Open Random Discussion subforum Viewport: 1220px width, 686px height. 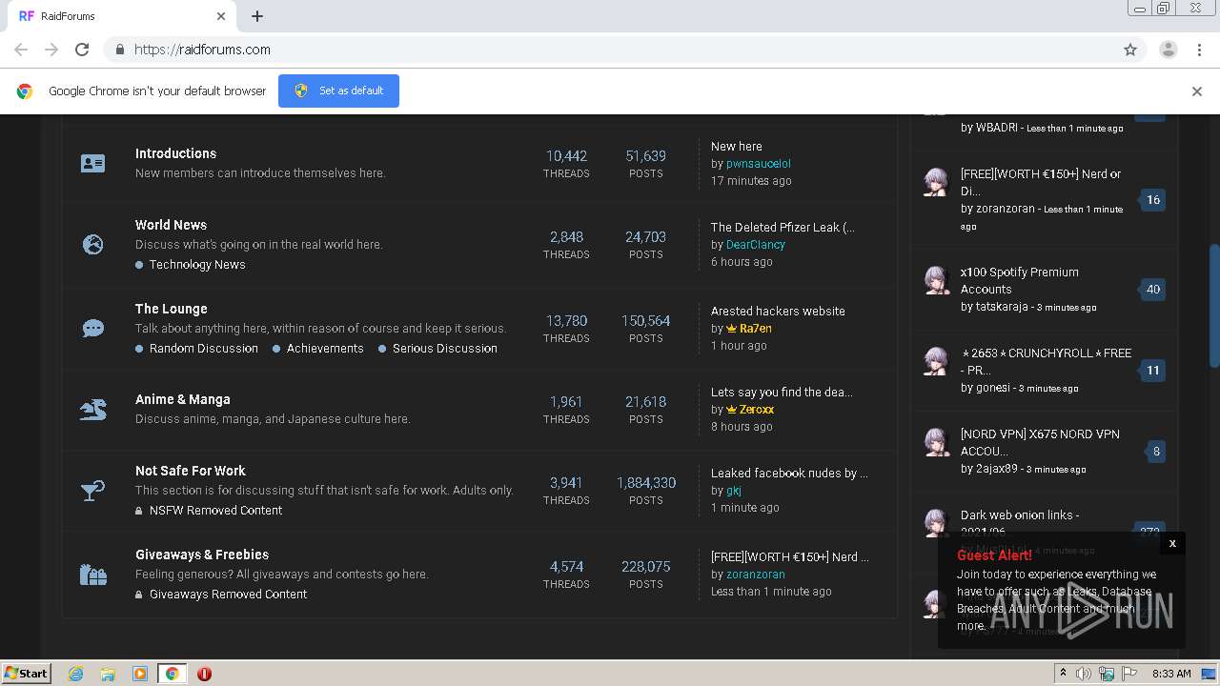[x=204, y=349]
